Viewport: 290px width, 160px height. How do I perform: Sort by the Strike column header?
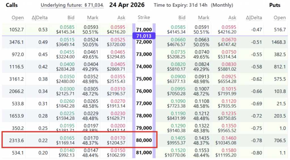click(x=144, y=18)
